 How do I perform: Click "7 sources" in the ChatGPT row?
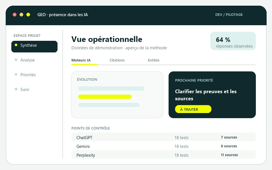(x=229, y=137)
